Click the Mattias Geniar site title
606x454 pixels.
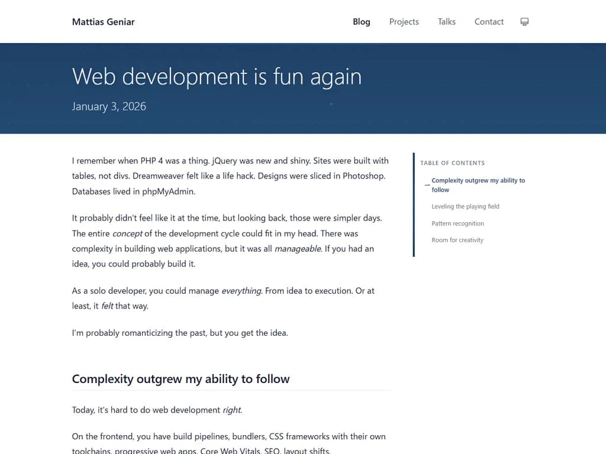pyautogui.click(x=103, y=22)
